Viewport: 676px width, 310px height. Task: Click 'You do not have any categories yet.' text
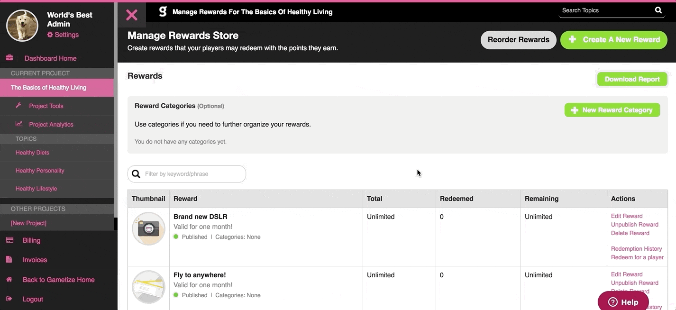[181, 142]
